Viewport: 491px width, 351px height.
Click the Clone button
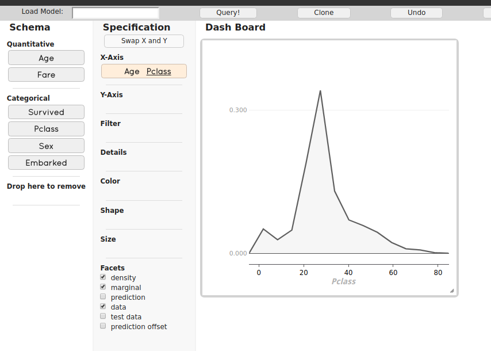324,13
